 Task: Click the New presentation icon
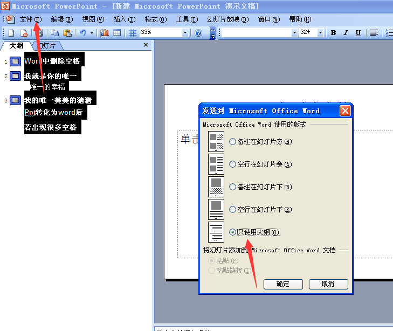pos(11,33)
